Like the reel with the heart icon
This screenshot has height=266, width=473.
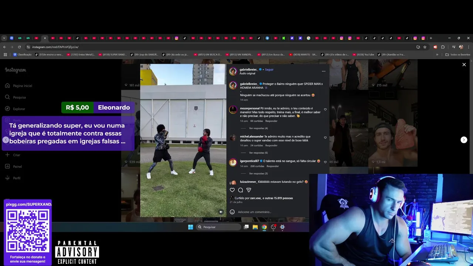point(232,190)
